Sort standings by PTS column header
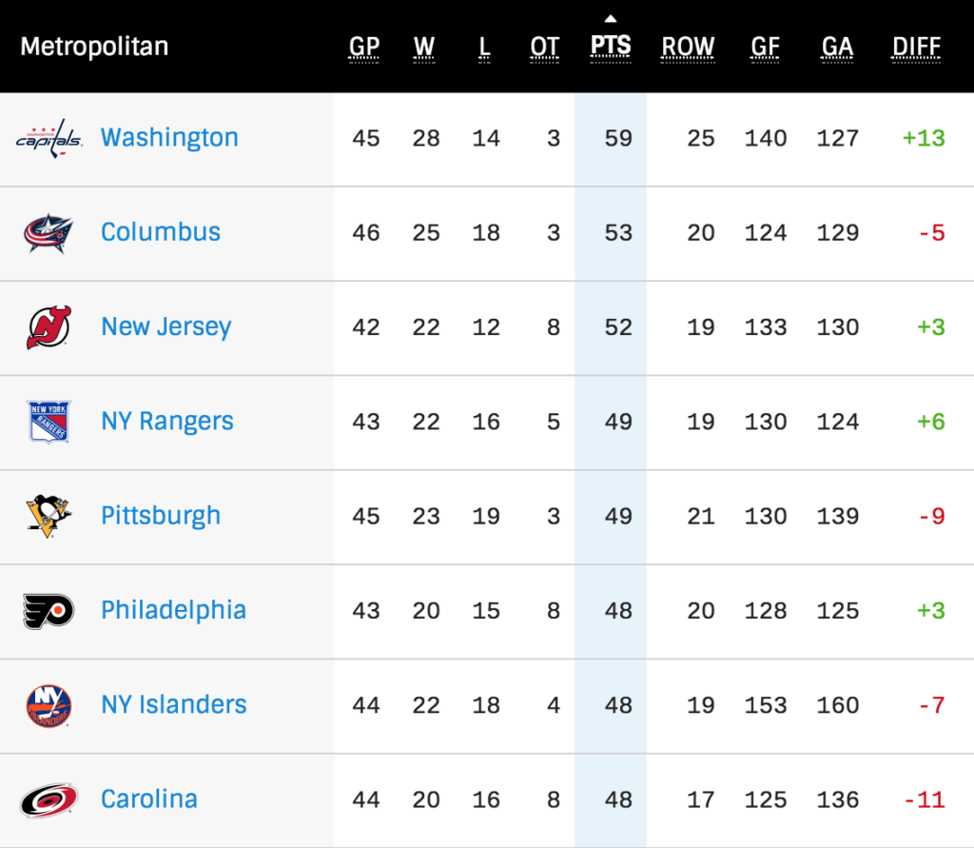 (611, 47)
